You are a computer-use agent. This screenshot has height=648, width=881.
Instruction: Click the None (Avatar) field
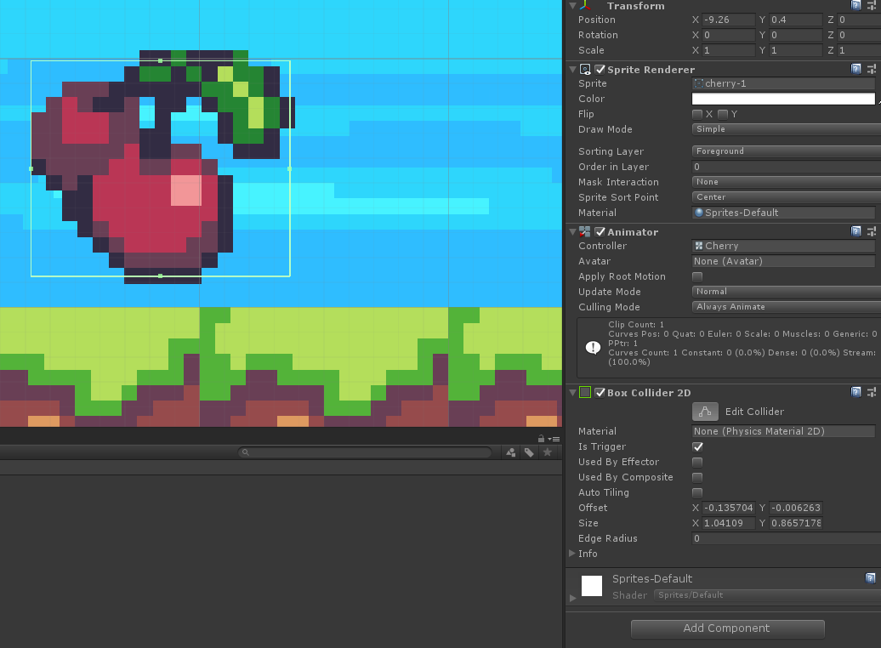(x=783, y=261)
